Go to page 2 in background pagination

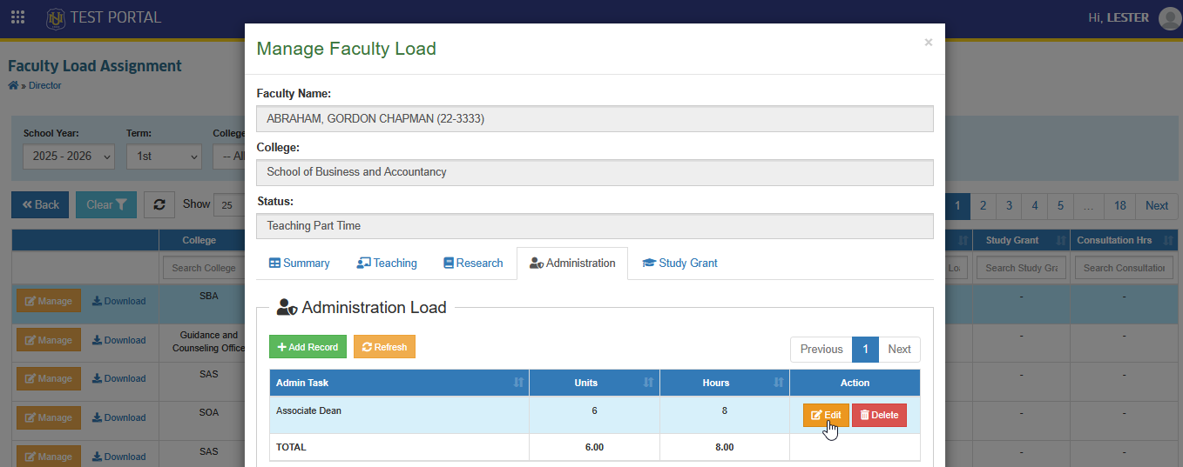coord(983,205)
